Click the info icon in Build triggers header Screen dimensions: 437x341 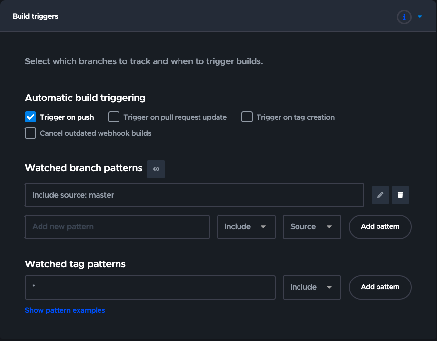tap(404, 17)
